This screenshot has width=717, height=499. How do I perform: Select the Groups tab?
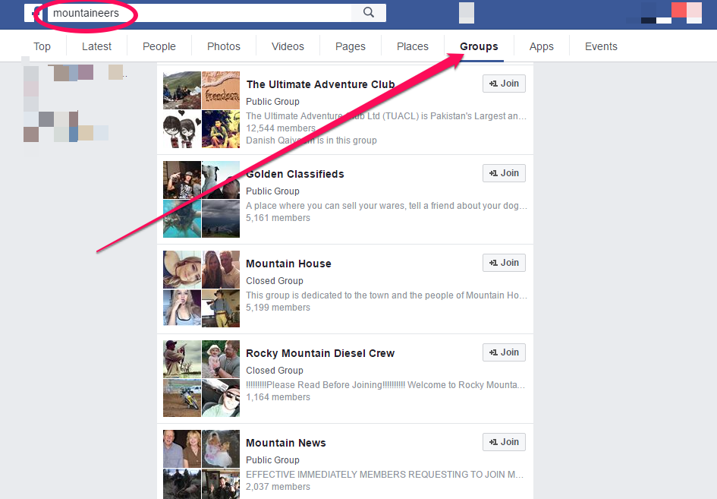coord(479,46)
